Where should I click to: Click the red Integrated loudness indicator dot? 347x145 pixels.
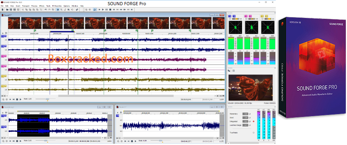(x=254, y=121)
